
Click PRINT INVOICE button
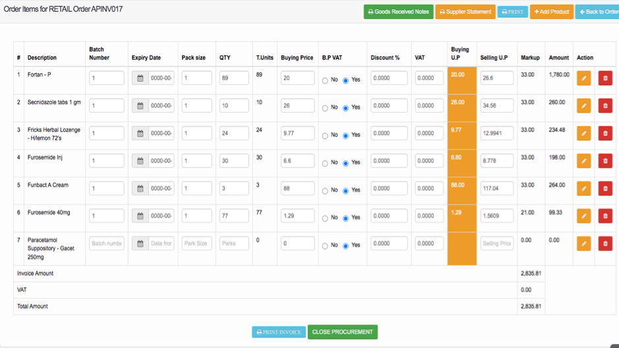coord(279,332)
